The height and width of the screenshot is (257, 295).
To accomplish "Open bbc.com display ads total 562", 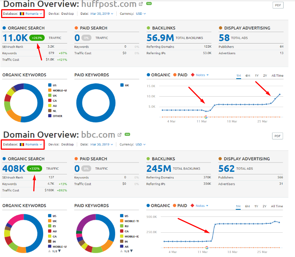I will click(226, 169).
